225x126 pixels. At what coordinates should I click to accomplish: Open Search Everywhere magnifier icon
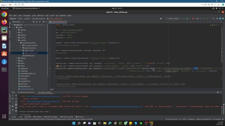tap(217, 19)
